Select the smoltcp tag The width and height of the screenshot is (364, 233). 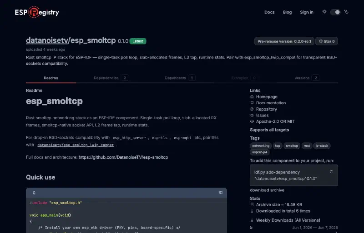click(x=292, y=146)
